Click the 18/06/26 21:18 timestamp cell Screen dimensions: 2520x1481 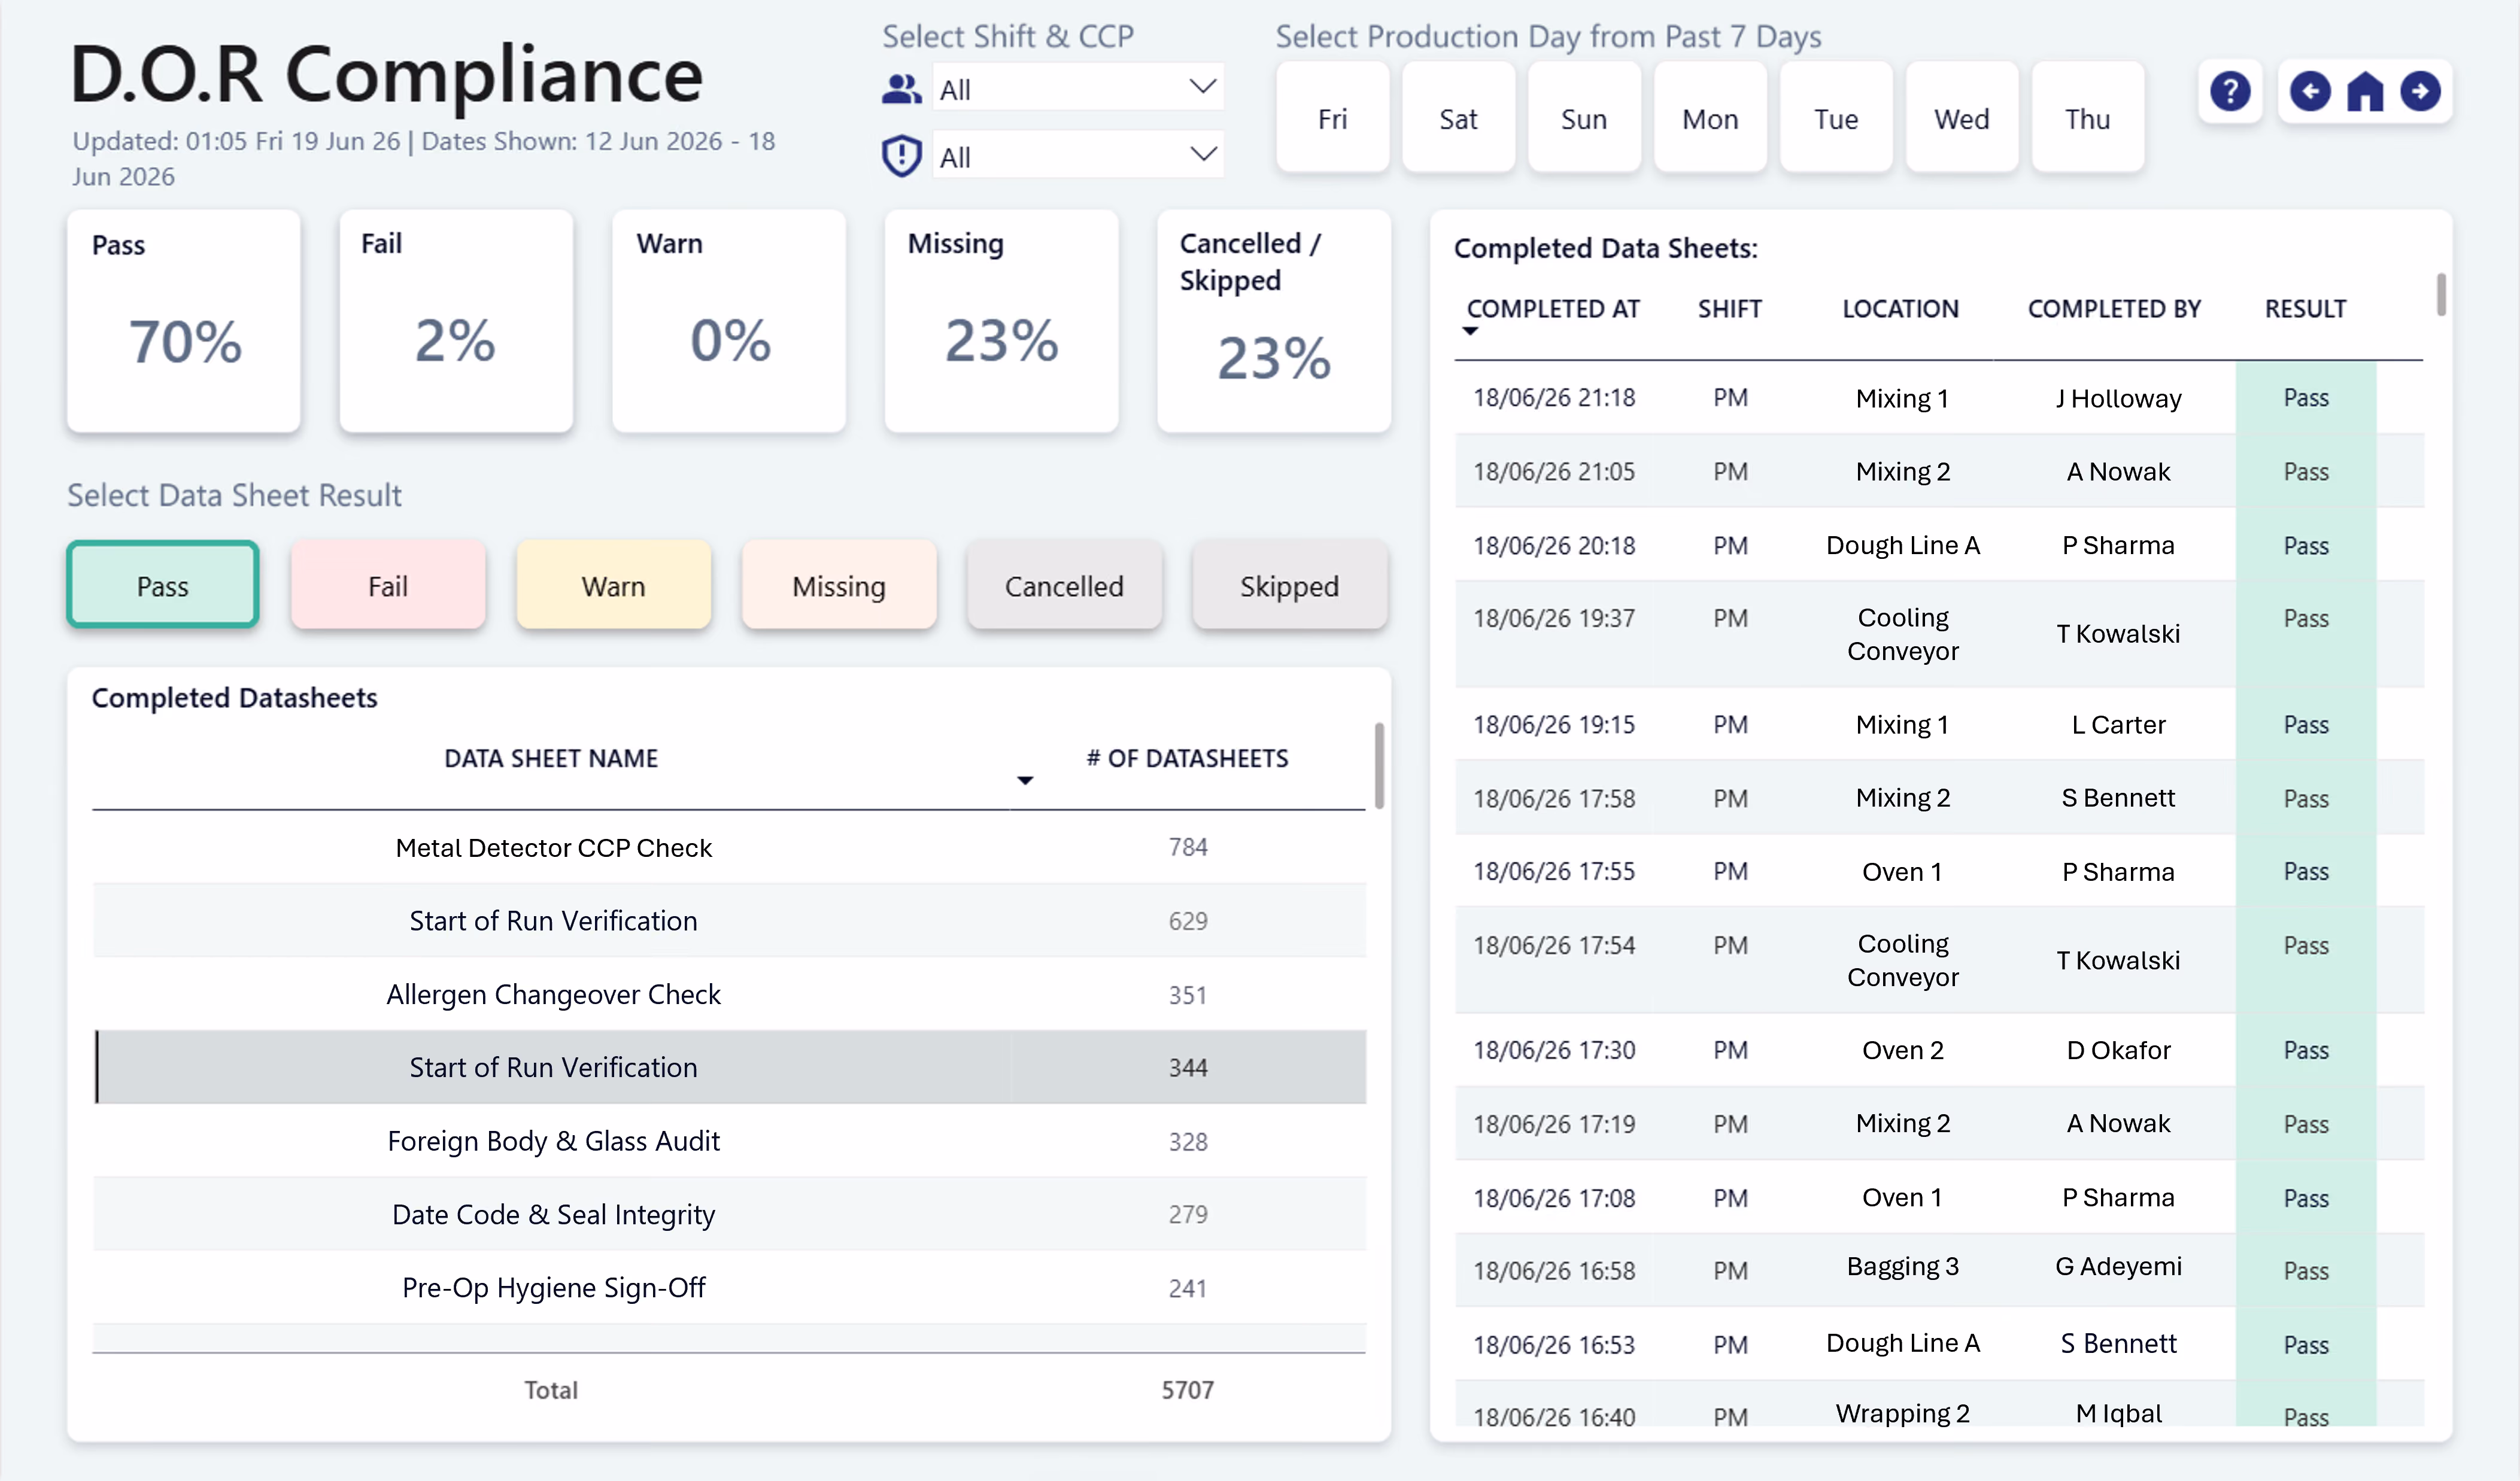coord(1554,397)
